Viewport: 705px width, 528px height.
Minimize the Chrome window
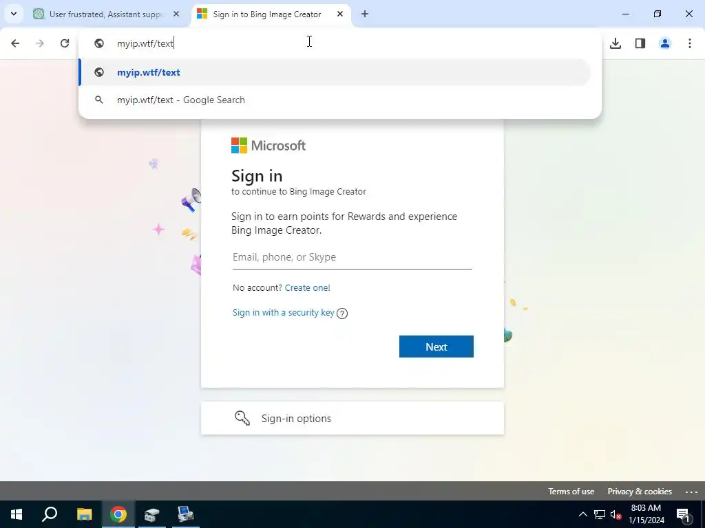pyautogui.click(x=626, y=14)
